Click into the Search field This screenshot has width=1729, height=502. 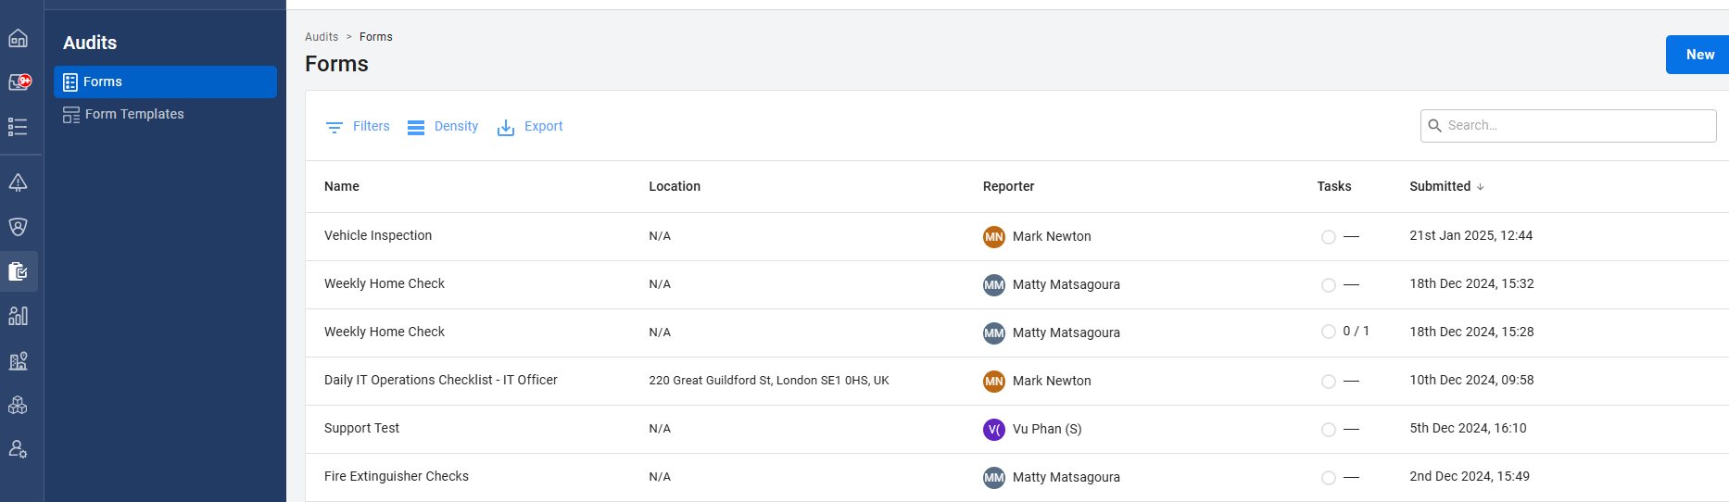(x=1575, y=126)
